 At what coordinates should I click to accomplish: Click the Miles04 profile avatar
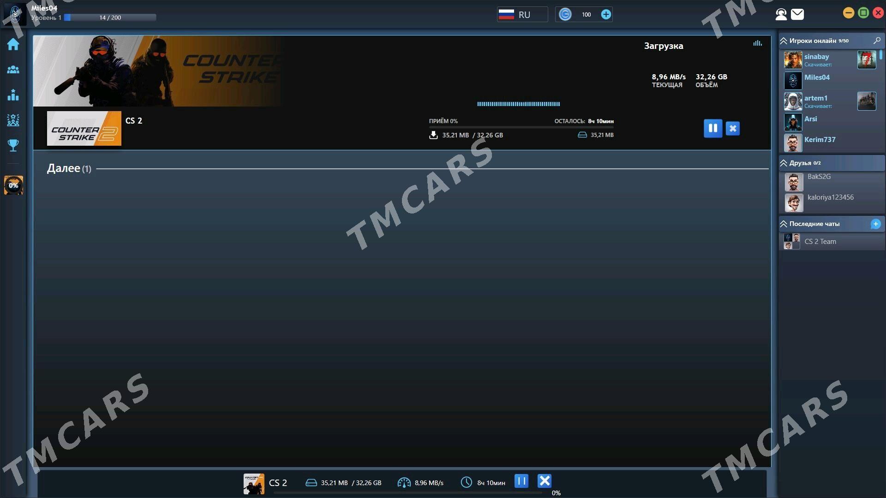point(15,13)
